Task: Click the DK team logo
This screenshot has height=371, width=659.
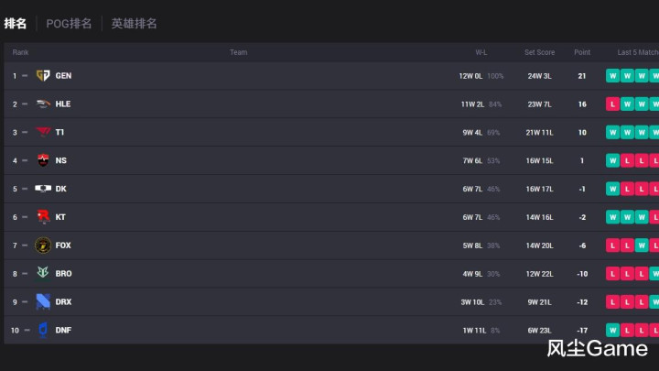Action: [43, 189]
